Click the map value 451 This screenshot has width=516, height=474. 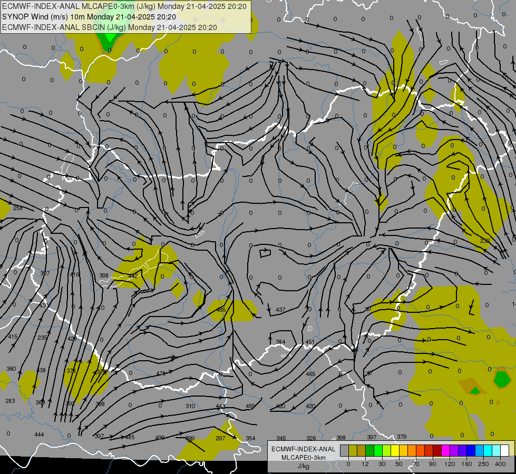click(310, 342)
